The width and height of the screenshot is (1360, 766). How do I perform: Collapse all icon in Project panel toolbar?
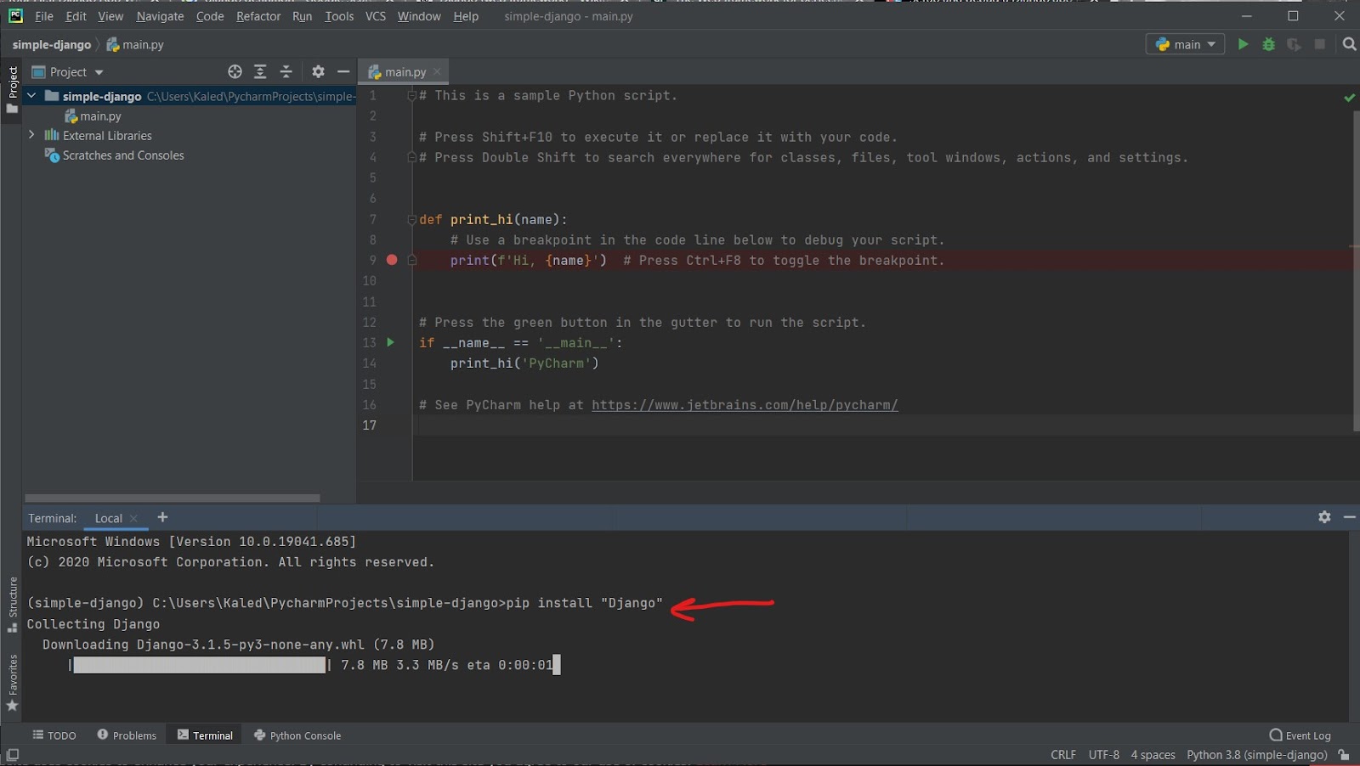286,72
